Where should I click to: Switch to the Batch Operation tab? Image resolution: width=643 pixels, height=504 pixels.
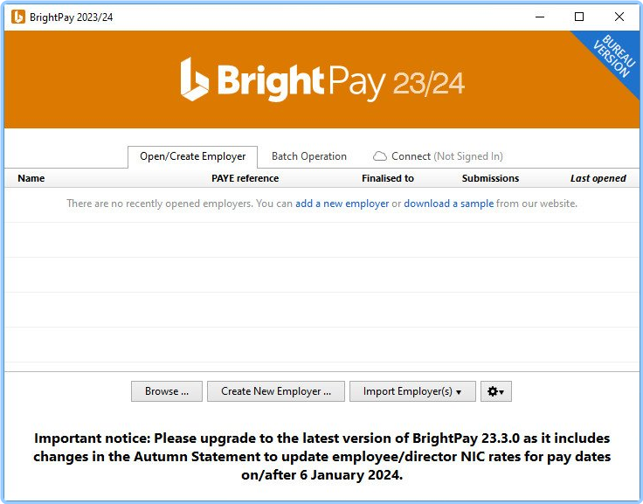(309, 156)
